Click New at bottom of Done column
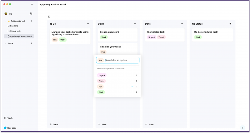Viewport: 250px width, 133px height. (x=149, y=124)
